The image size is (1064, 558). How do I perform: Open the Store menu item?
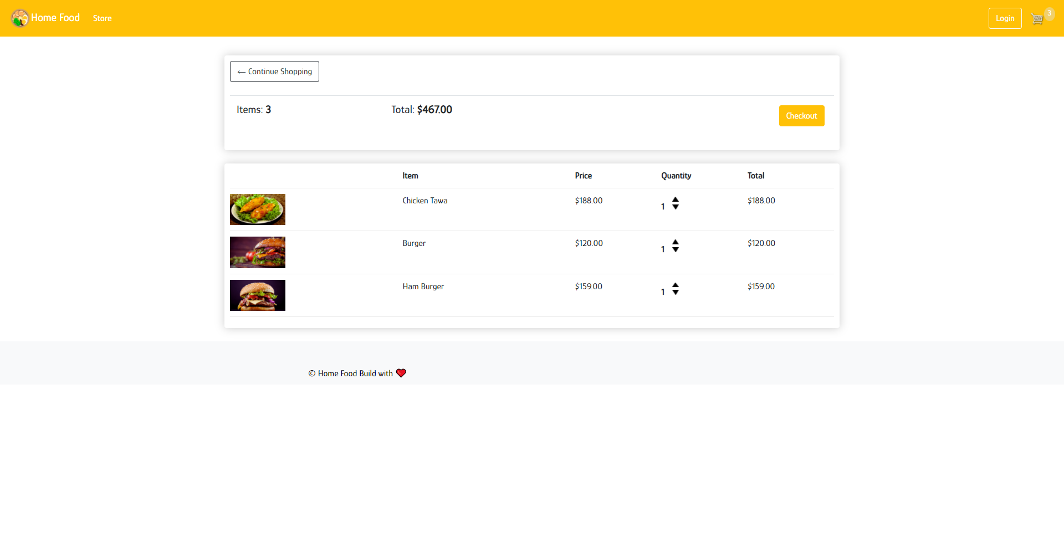pyautogui.click(x=103, y=18)
